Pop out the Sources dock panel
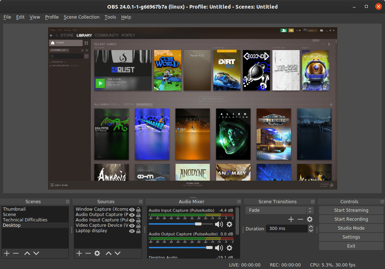 (141, 202)
